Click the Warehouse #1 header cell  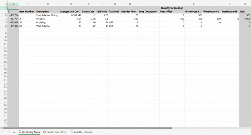(x=194, y=12)
